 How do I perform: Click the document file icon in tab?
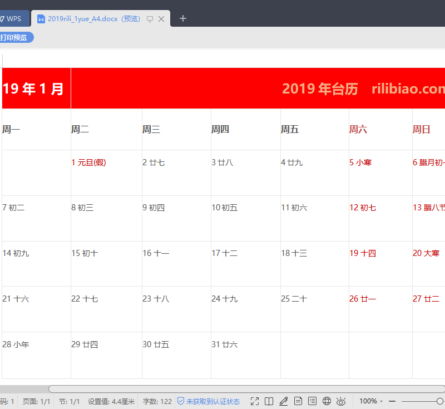(x=41, y=19)
